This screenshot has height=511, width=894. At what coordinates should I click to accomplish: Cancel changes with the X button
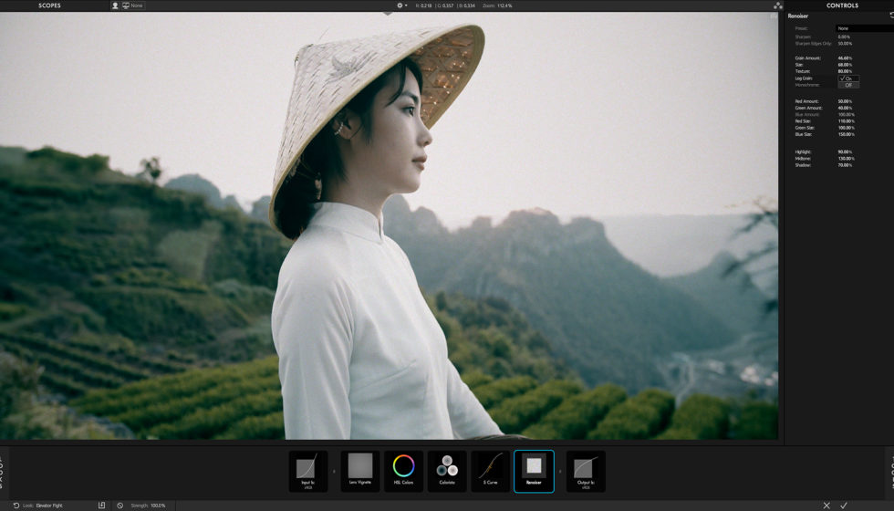pos(826,505)
